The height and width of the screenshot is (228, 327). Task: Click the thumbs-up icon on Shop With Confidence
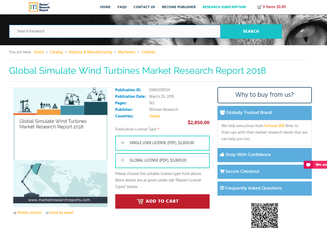pyautogui.click(x=222, y=154)
